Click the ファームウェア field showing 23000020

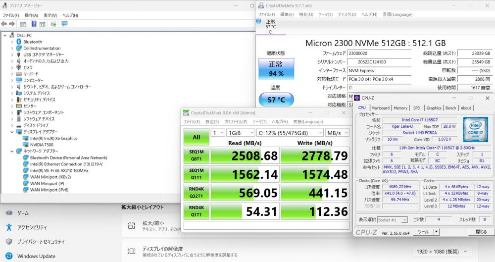click(x=379, y=53)
